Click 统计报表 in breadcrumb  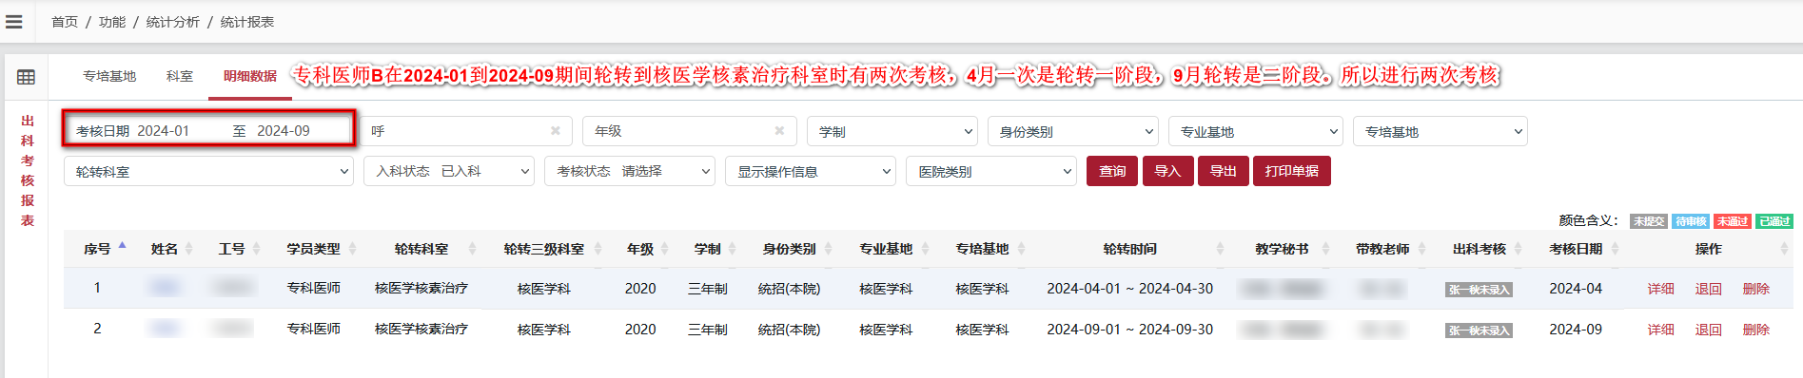coord(247,22)
